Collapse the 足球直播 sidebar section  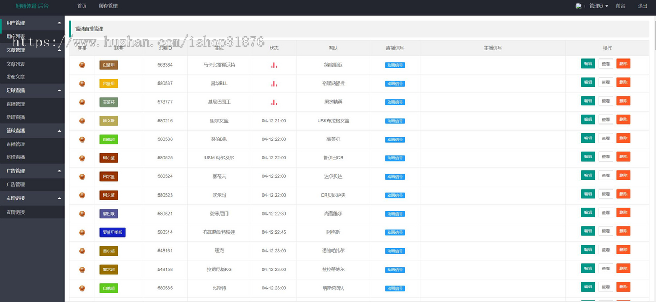tap(32, 90)
